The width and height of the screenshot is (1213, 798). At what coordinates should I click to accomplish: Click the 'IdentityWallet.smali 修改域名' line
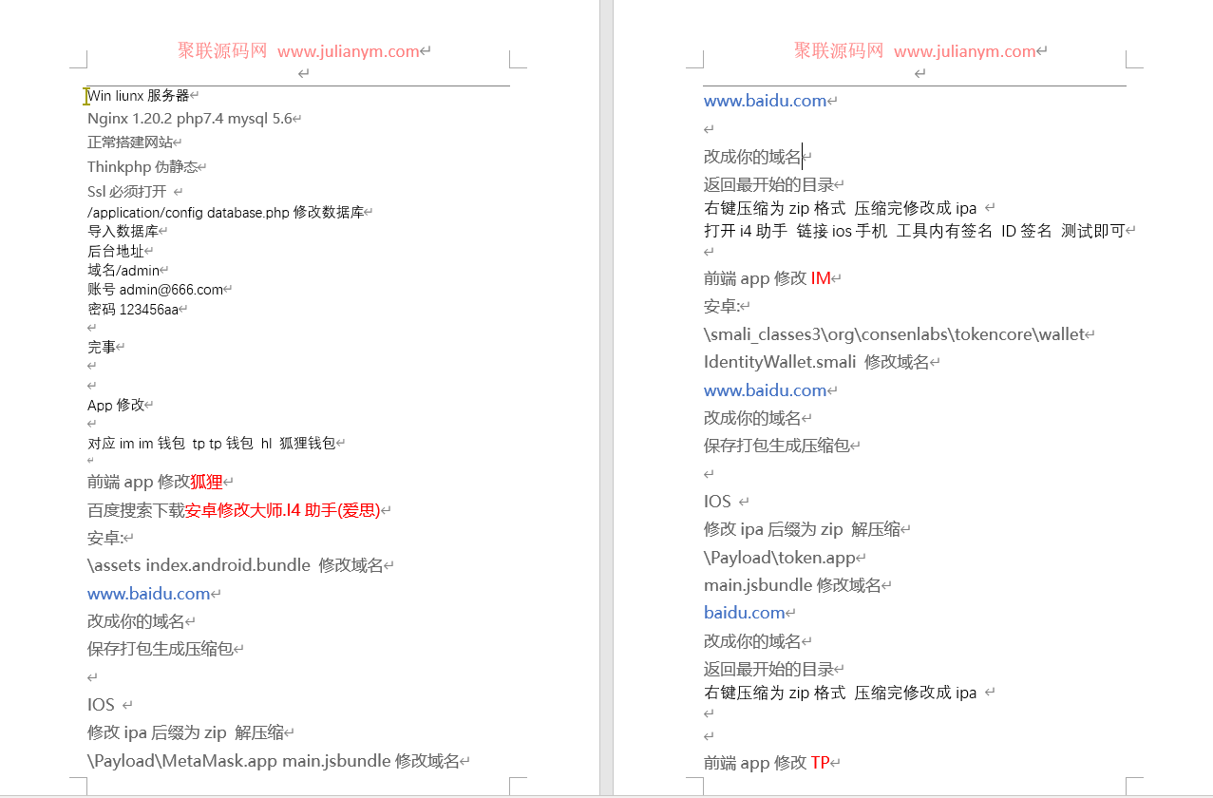(817, 362)
